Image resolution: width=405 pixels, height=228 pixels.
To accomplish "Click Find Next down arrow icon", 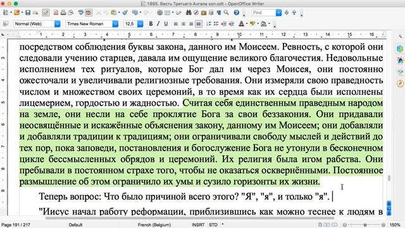I will (287, 13).
